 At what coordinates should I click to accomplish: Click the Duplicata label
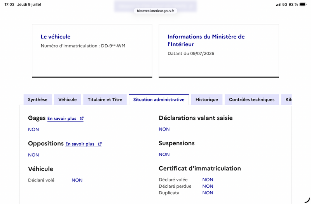pyautogui.click(x=169, y=193)
